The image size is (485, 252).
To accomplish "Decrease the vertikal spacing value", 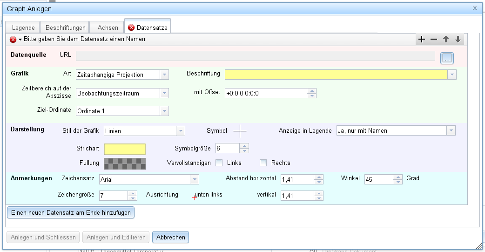I will coord(319,198).
